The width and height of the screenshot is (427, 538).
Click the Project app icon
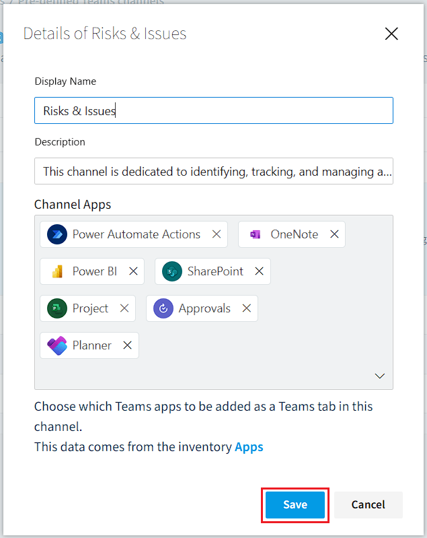click(x=57, y=308)
